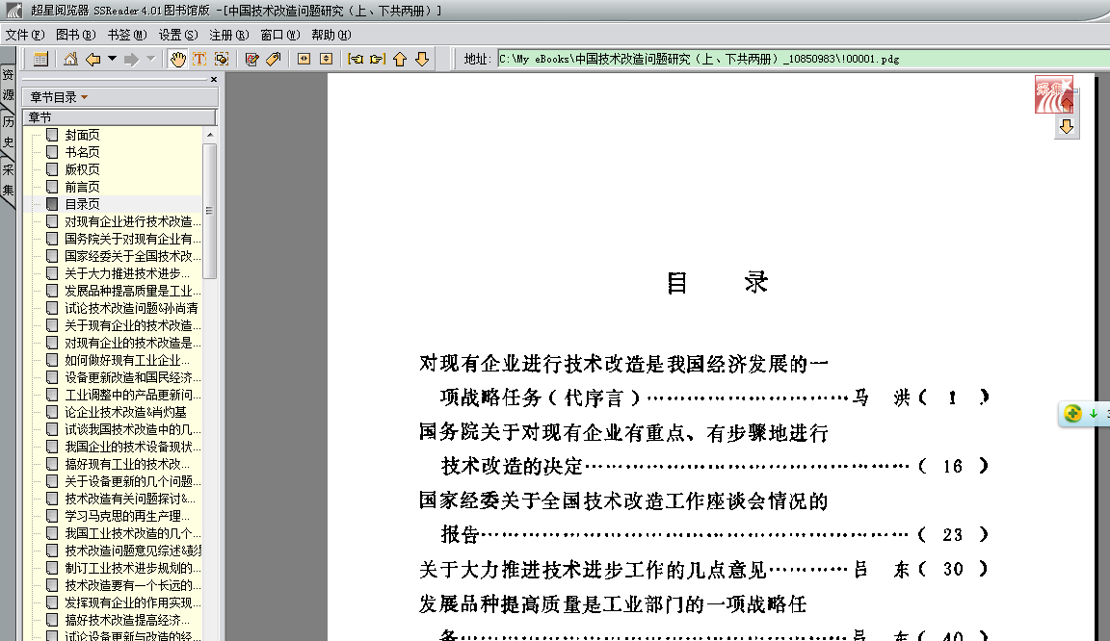Open the 文件 menu

point(25,35)
